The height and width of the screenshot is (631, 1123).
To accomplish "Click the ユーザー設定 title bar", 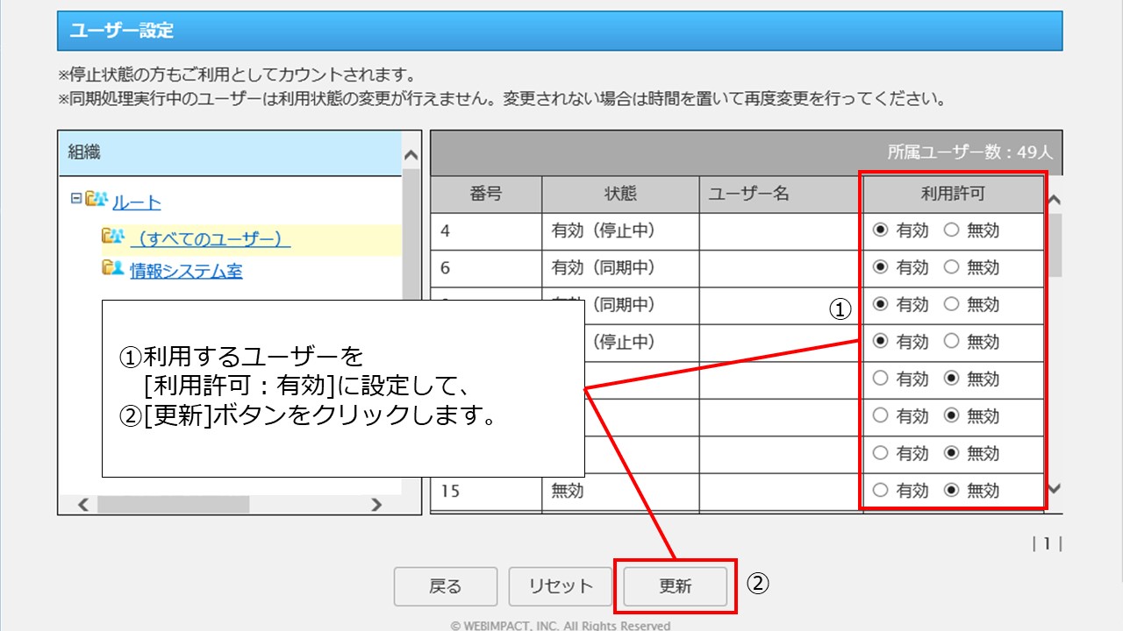I will (123, 29).
